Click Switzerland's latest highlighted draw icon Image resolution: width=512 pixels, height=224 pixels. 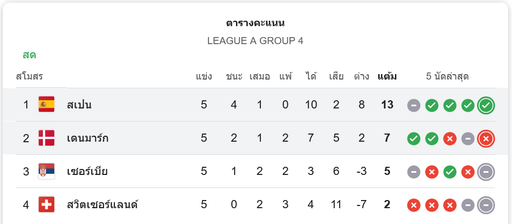coord(485,205)
